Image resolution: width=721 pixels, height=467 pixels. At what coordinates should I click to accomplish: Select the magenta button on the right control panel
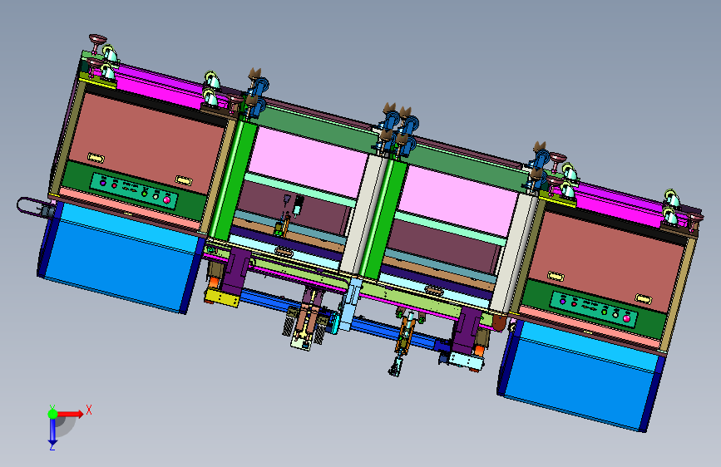coord(626,318)
